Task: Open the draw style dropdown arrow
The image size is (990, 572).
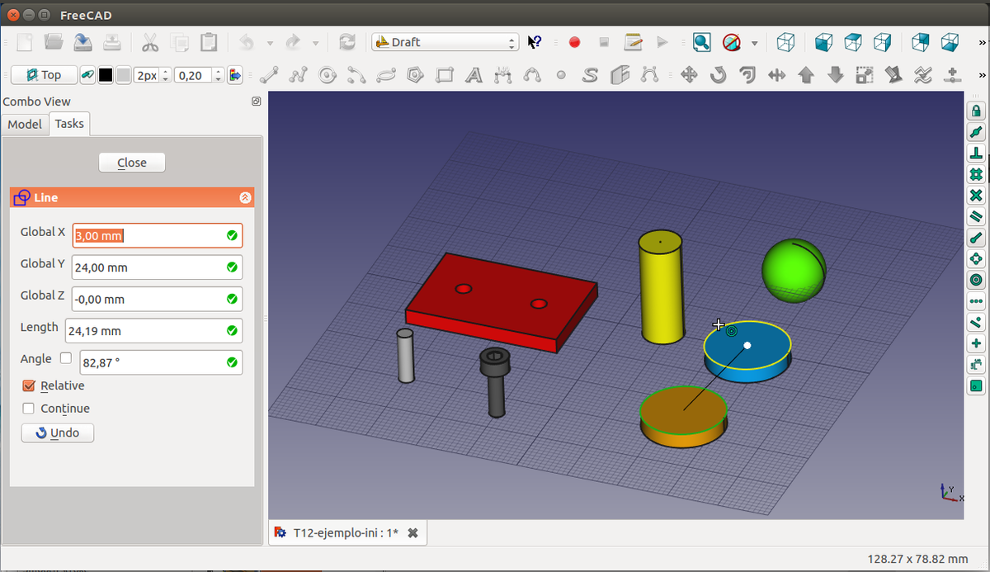Action: click(754, 43)
